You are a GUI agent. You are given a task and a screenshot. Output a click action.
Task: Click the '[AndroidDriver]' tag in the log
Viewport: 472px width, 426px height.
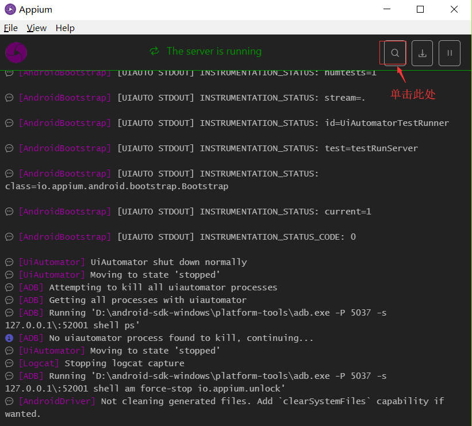(57, 401)
